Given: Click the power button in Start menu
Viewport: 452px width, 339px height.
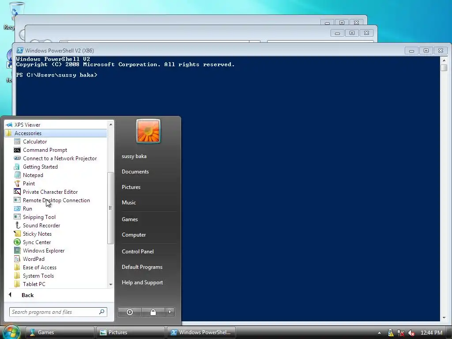Looking at the screenshot, I should tap(130, 312).
